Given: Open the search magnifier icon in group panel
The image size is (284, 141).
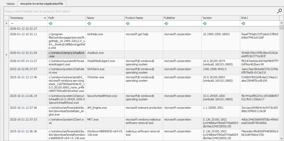Looking at the screenshot, I should point(280,11).
